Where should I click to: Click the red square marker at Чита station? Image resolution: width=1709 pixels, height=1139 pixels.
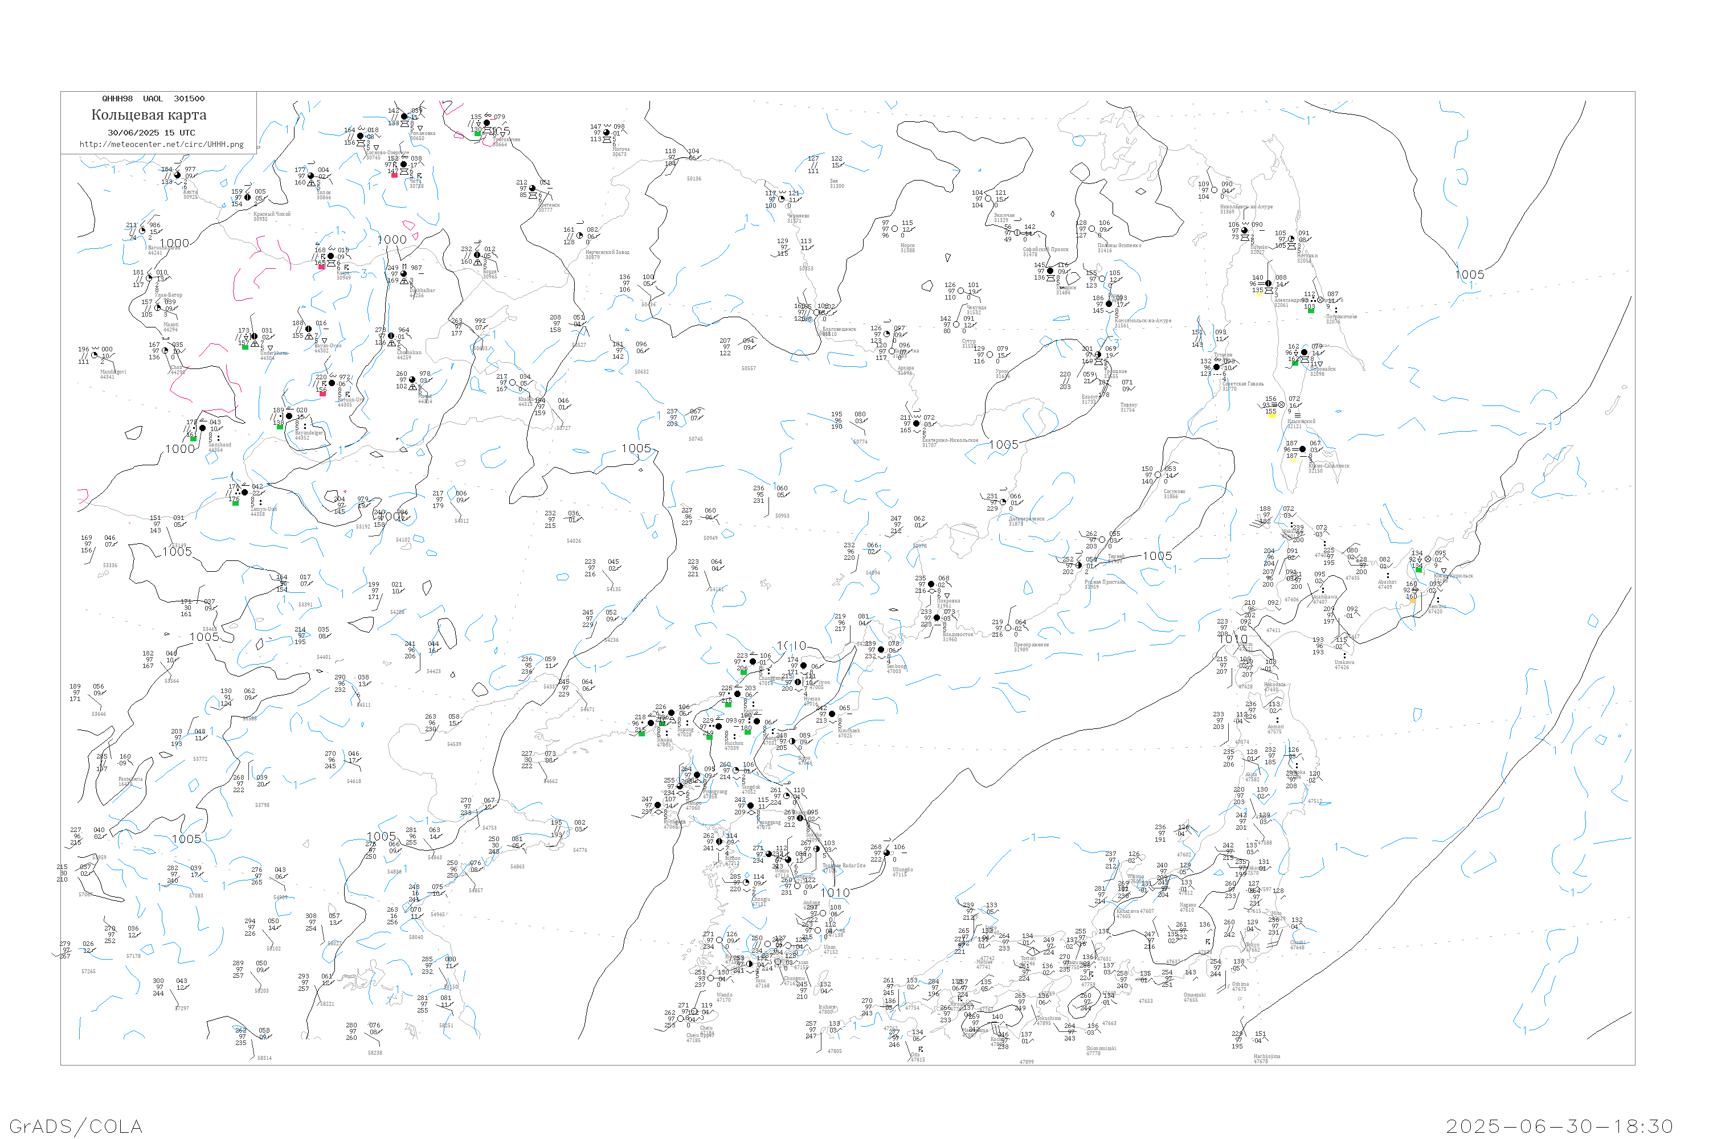pos(395,175)
